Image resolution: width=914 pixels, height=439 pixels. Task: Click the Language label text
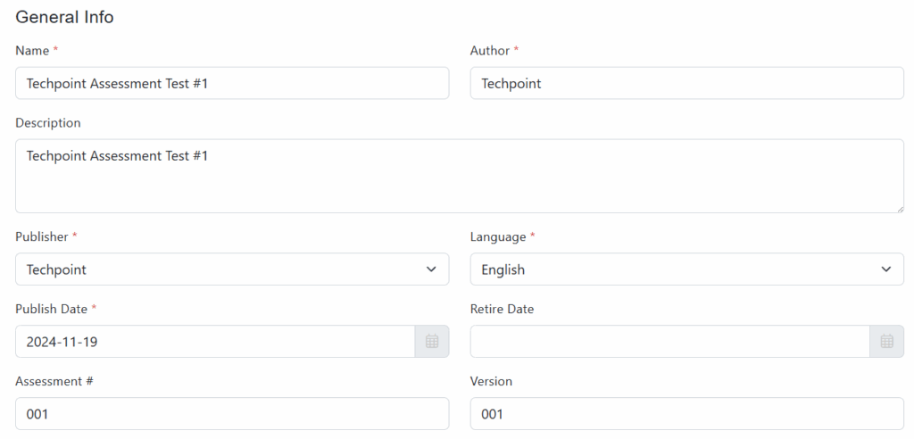coord(498,236)
